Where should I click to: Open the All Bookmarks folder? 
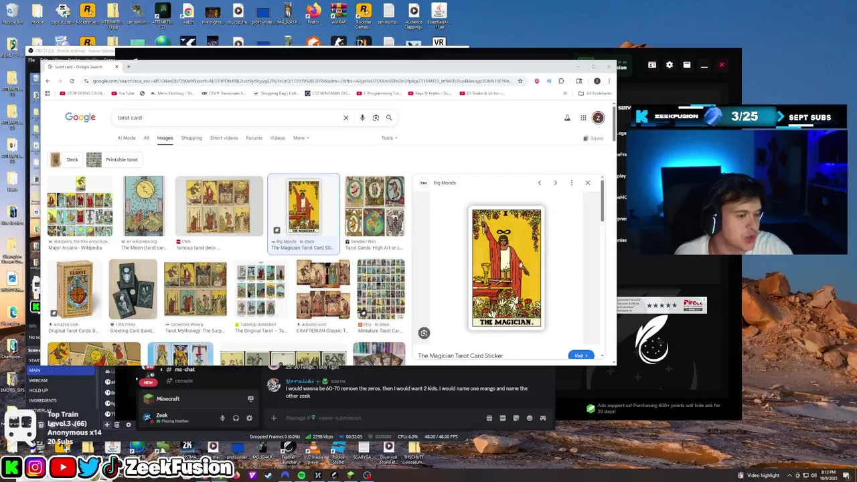tap(595, 93)
